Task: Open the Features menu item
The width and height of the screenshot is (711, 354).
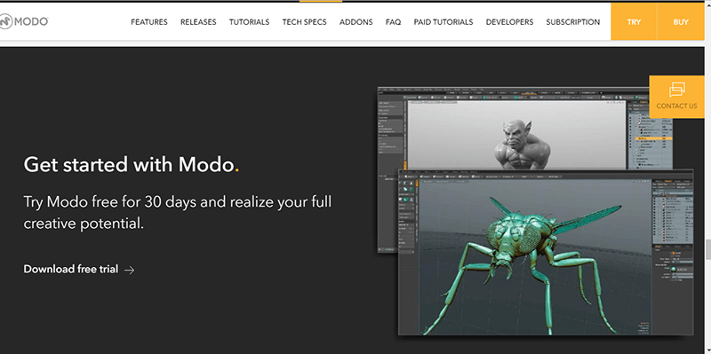Action: point(149,21)
